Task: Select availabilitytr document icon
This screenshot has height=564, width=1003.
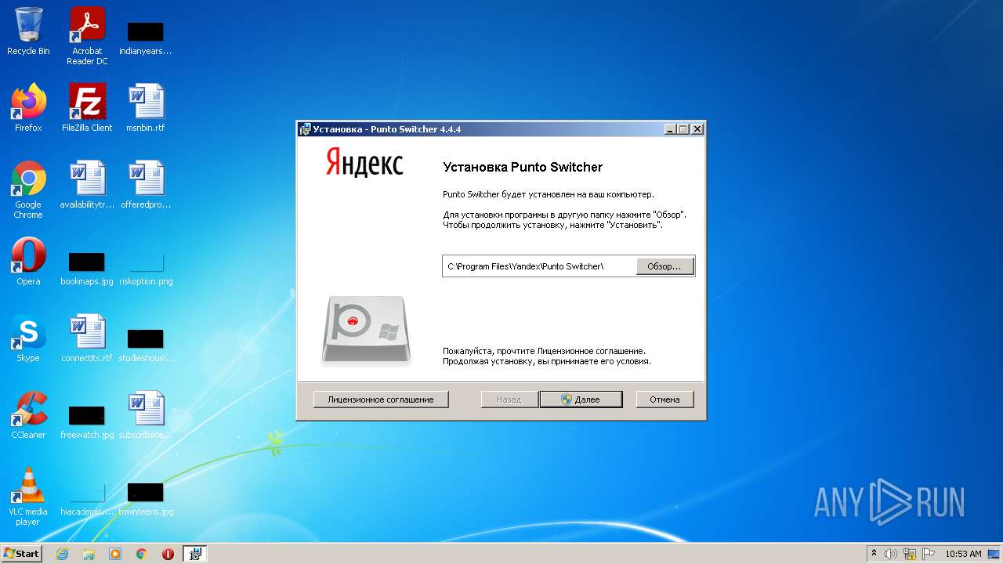Action: click(x=87, y=185)
